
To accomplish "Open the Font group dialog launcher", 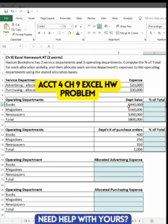I will (83, 39).
